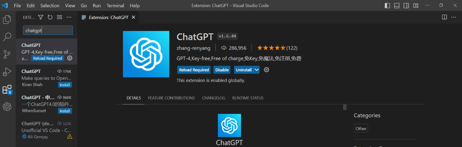The image size is (462, 147).
Task: Switch to the FEATURE CONTRIBUTIONS tab
Action: click(x=171, y=98)
